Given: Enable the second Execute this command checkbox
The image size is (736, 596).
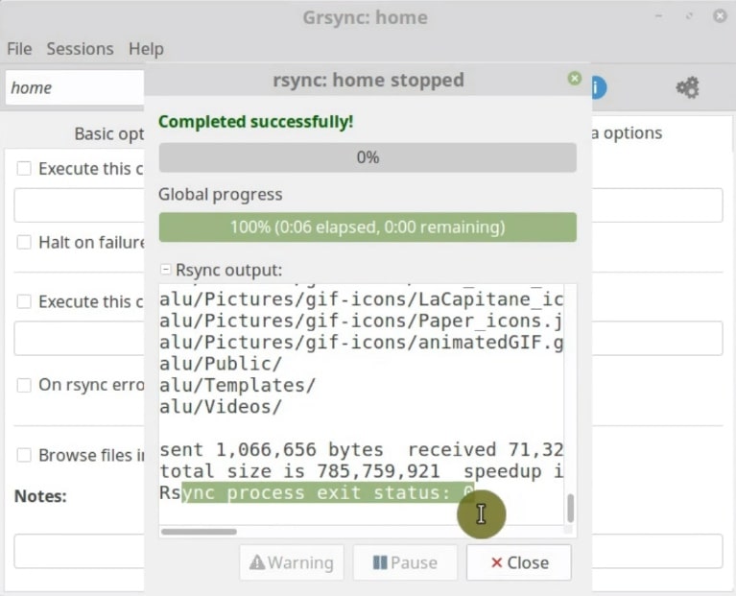Looking at the screenshot, I should point(24,301).
